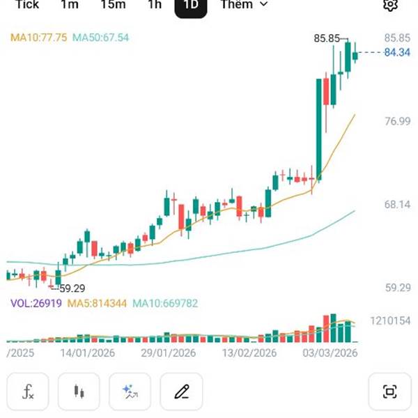Click the current price 84.34 marker

(397, 52)
